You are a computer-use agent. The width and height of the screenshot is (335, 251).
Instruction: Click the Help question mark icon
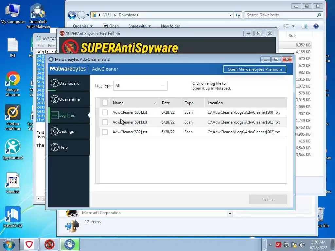[x=55, y=147]
